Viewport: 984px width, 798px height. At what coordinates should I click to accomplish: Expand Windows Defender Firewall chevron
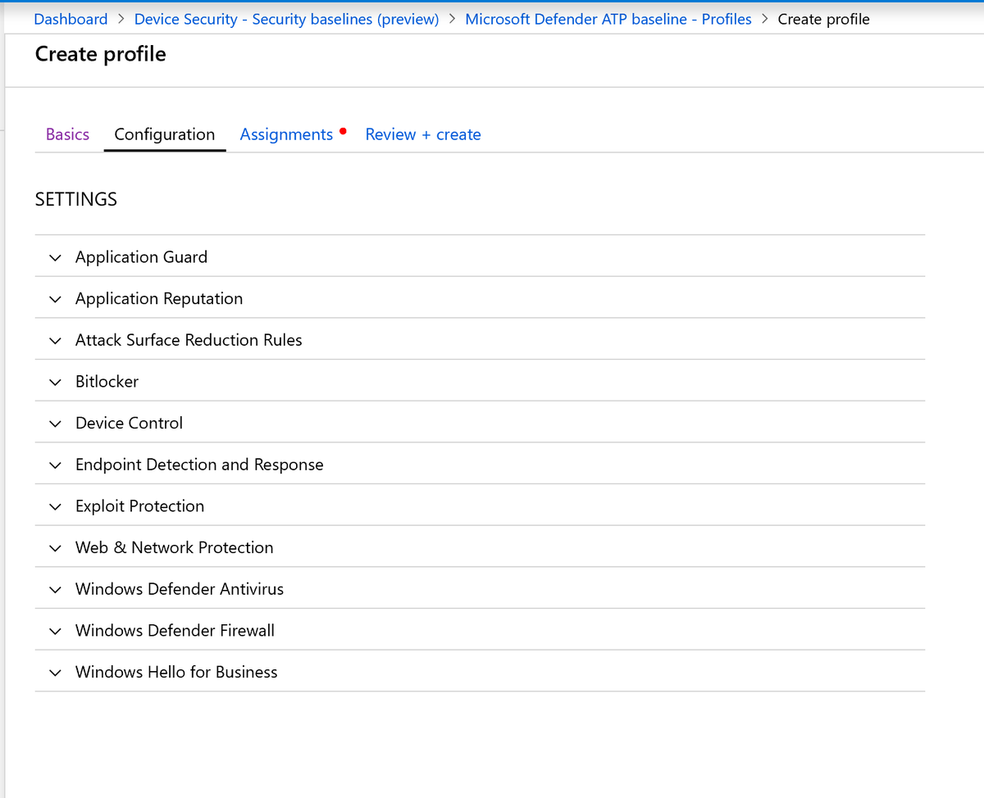[55, 631]
